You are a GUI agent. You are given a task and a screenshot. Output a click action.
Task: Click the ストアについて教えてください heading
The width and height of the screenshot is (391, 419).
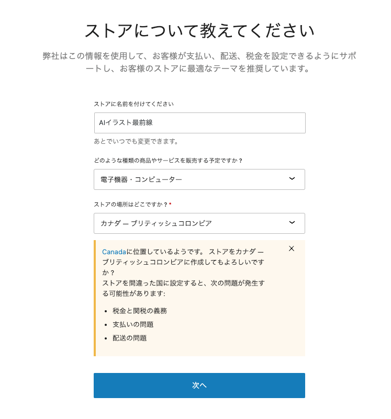click(199, 31)
